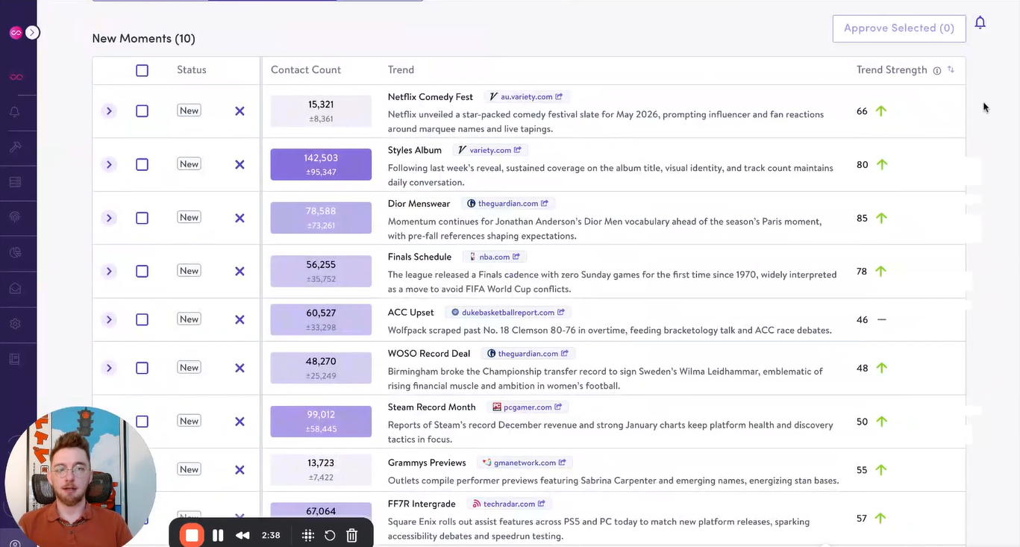Open the gmanetwork.com source link
The image size is (1020, 547).
click(525, 463)
